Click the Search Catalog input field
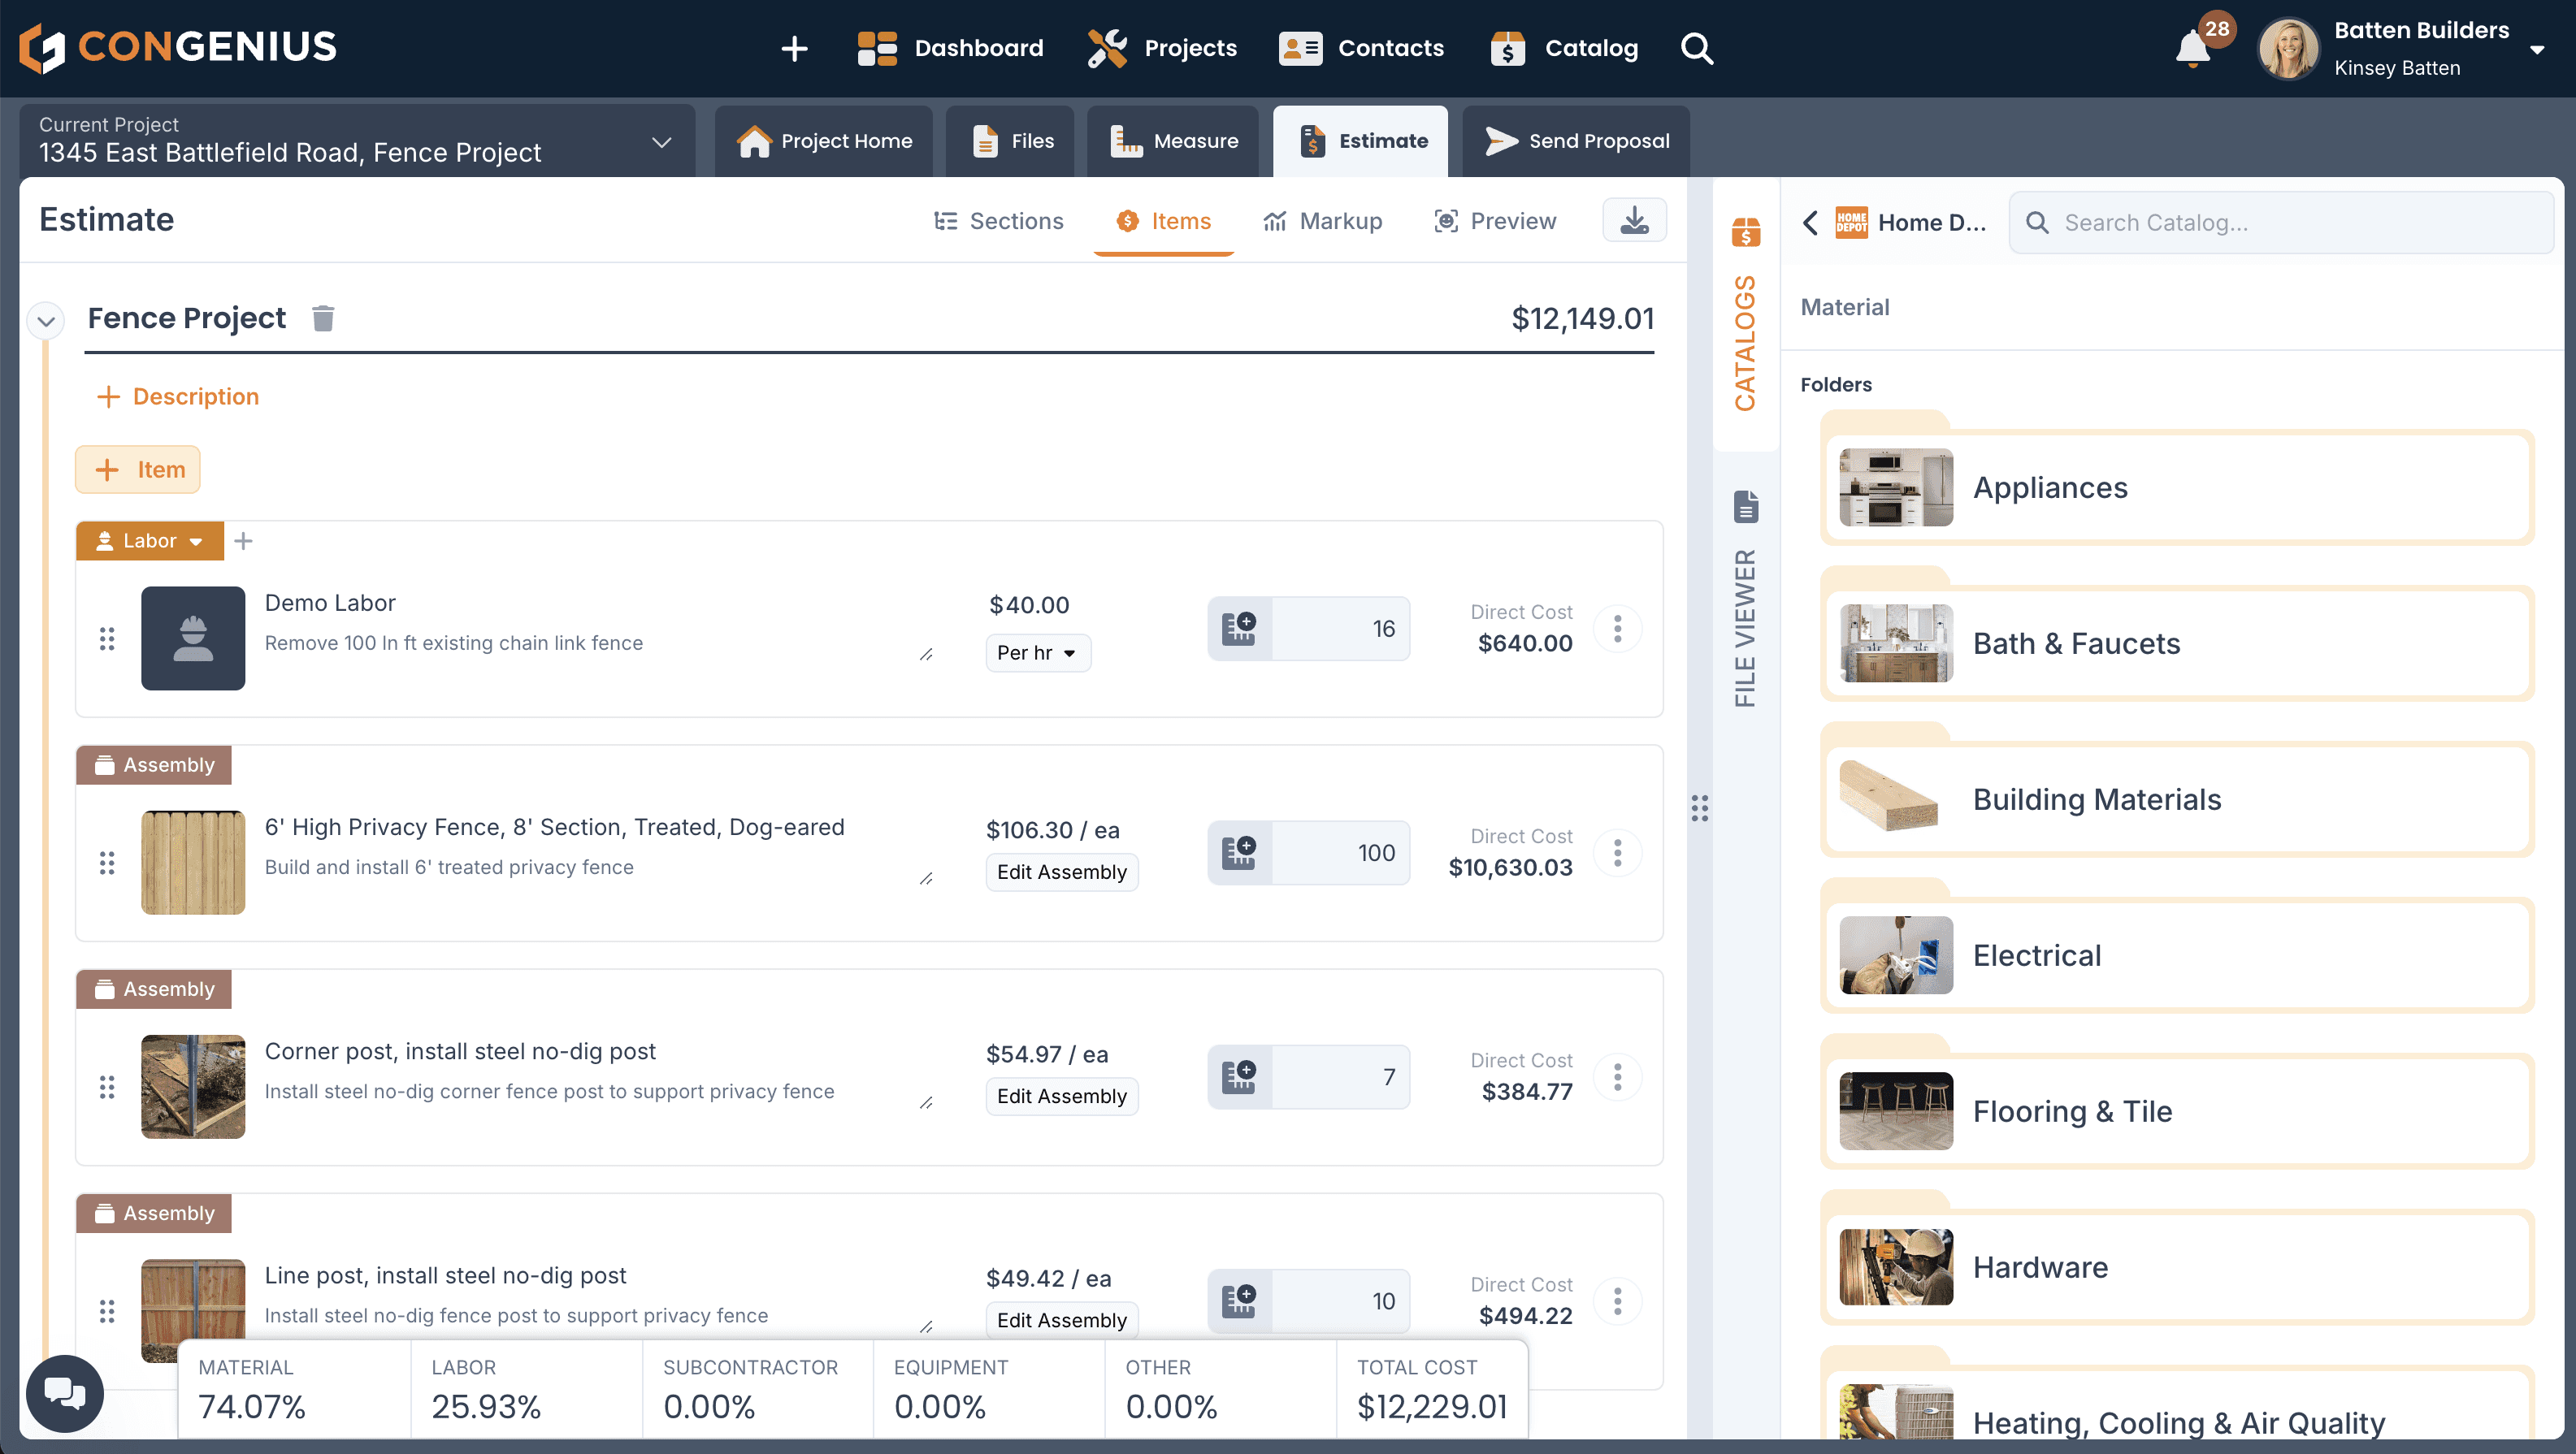 2281,222
